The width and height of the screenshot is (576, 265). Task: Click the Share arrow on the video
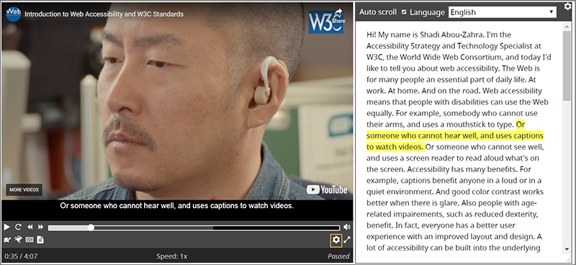click(338, 17)
